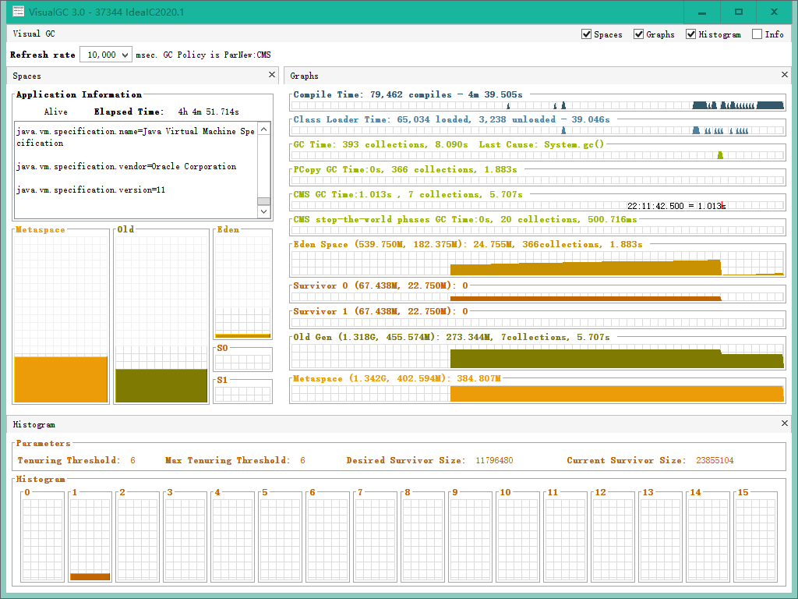Maximize the VisualGC window
This screenshot has height=599, width=798.
coord(739,12)
